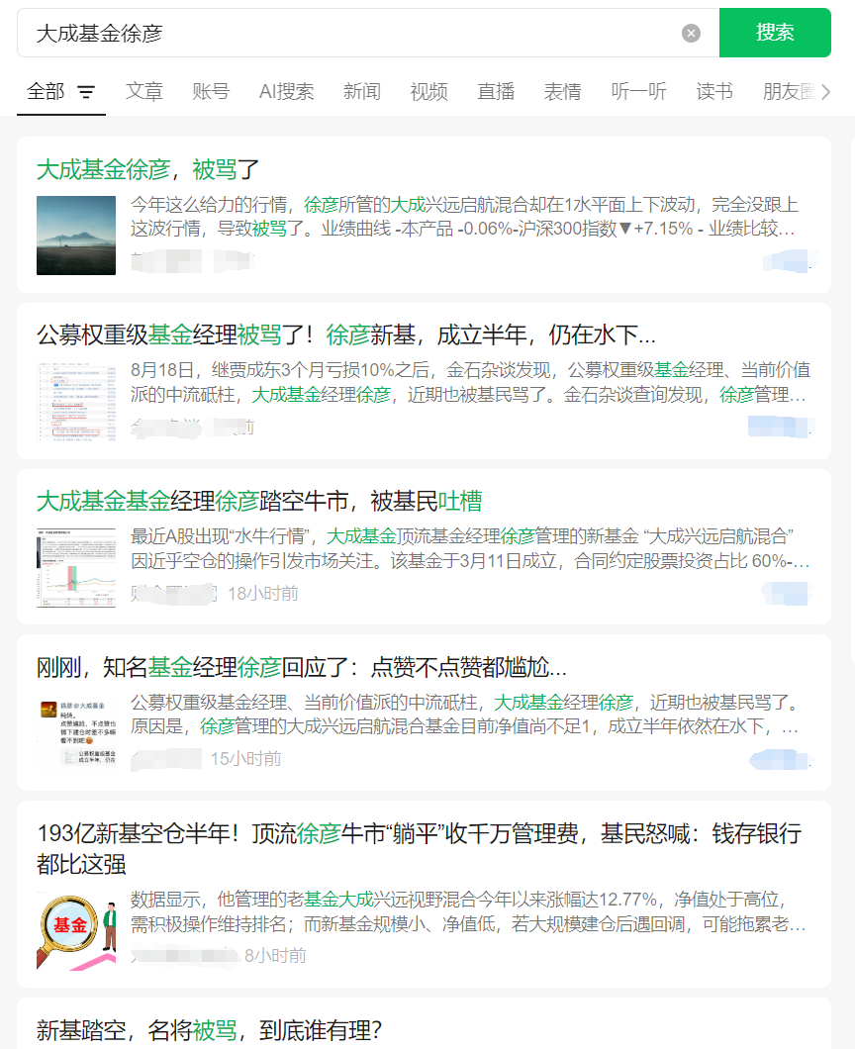Open article 刚刚，知名基金经理徐彦回应了

[x=302, y=667]
